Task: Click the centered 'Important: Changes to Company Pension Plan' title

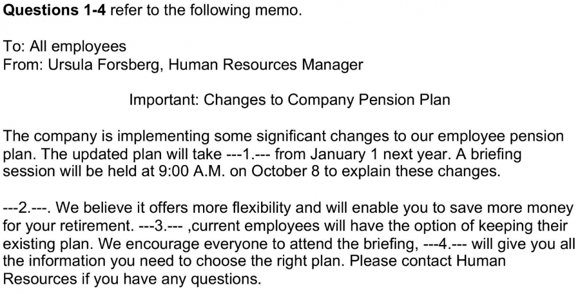Action: click(289, 100)
